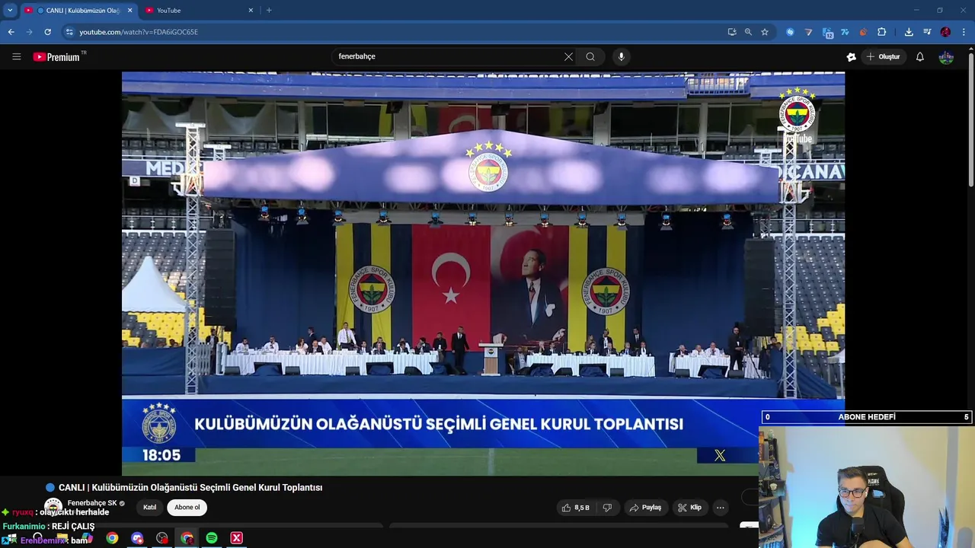Clear the search text with X icon
975x548 pixels.
coord(568,56)
